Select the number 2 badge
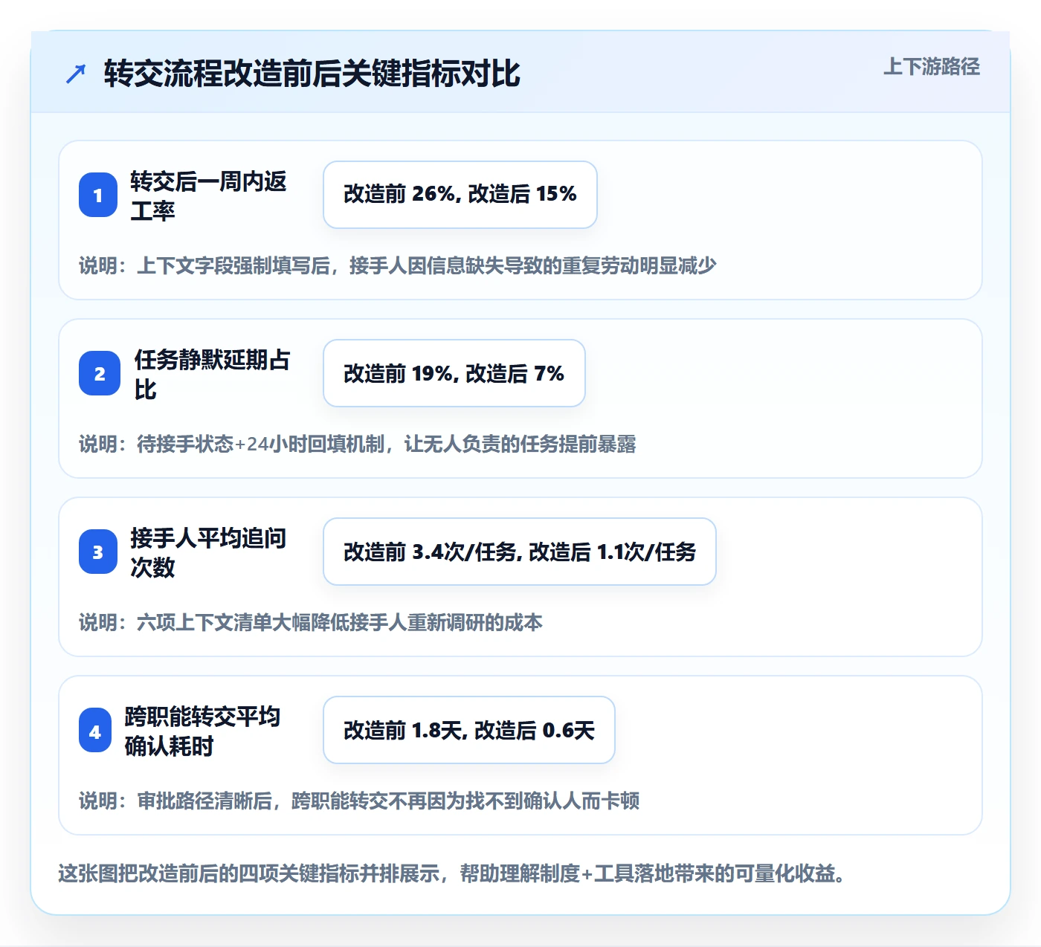The height and width of the screenshot is (947, 1041). 100,373
